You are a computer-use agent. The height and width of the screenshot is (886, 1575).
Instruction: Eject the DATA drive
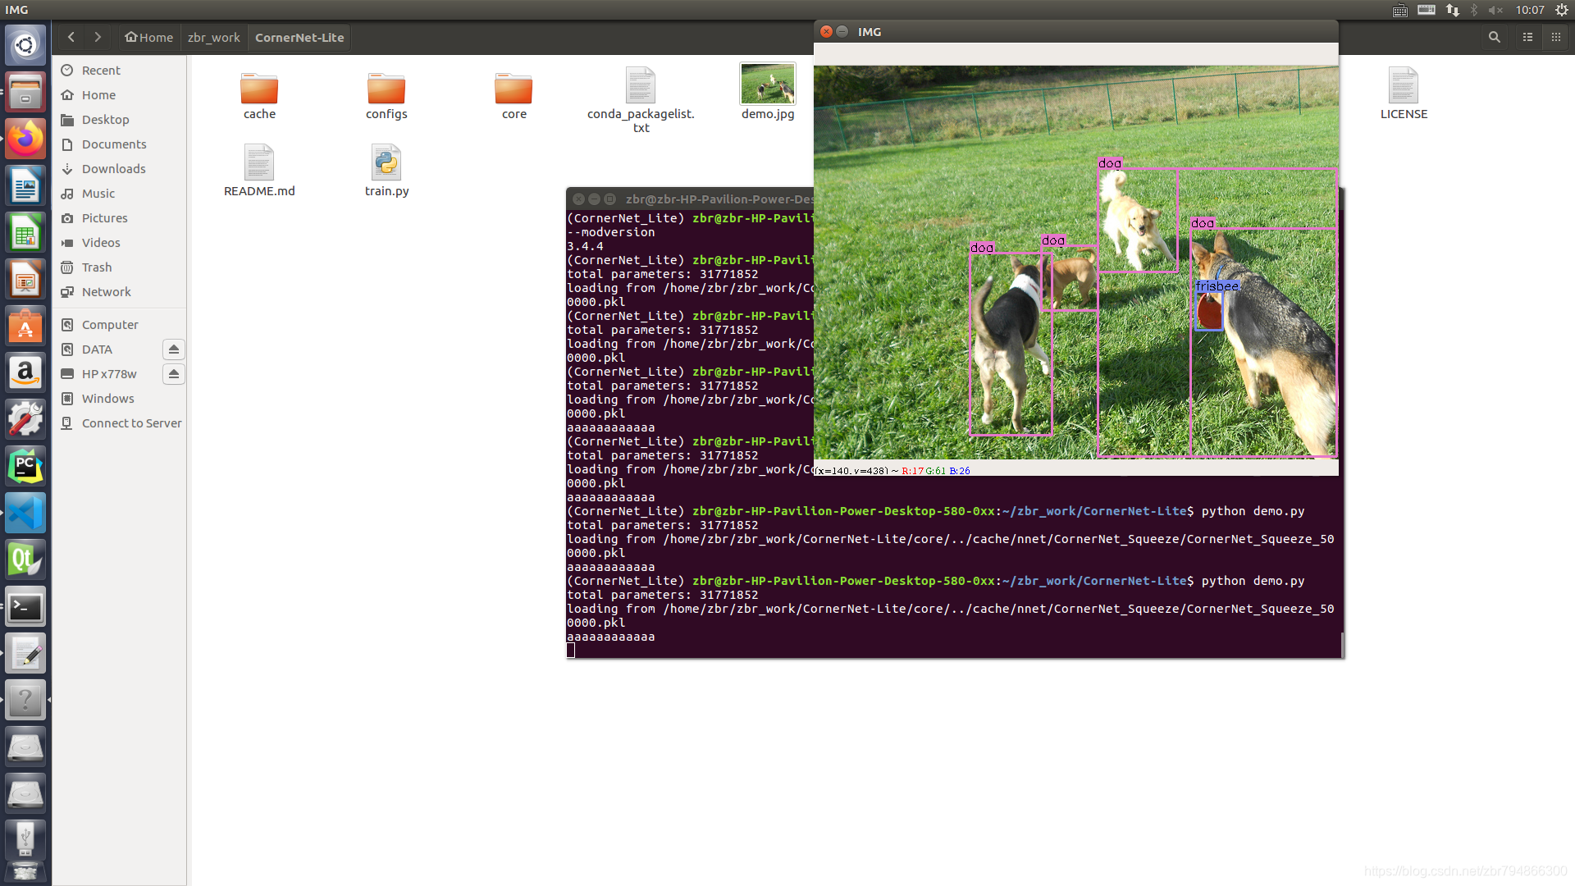[173, 349]
